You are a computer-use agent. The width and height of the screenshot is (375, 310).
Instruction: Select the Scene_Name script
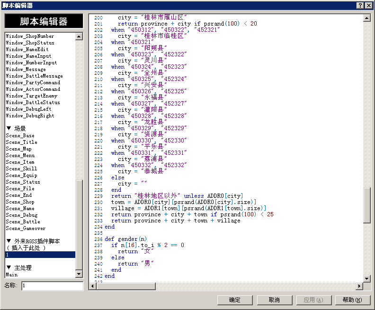coord(40,209)
